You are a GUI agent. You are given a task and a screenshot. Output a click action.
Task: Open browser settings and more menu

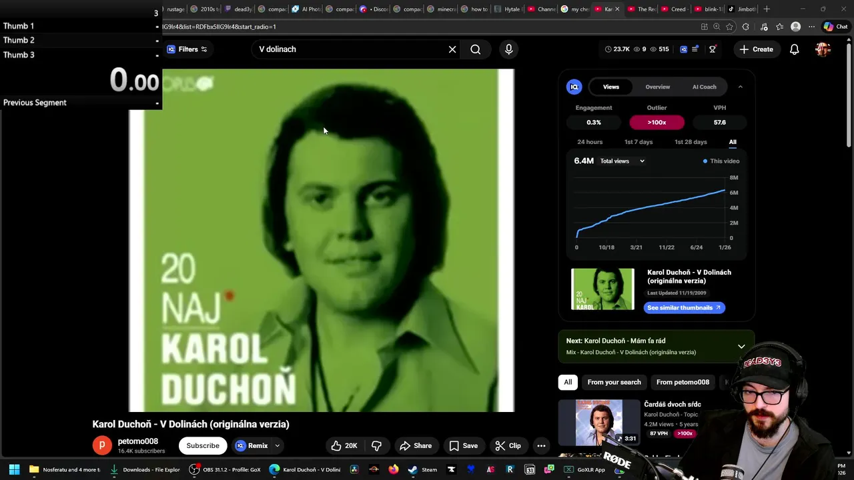click(x=811, y=27)
